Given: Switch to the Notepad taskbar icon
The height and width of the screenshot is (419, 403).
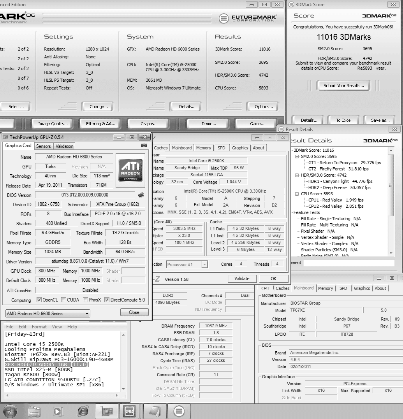Looking at the screenshot, I should [154, 411].
